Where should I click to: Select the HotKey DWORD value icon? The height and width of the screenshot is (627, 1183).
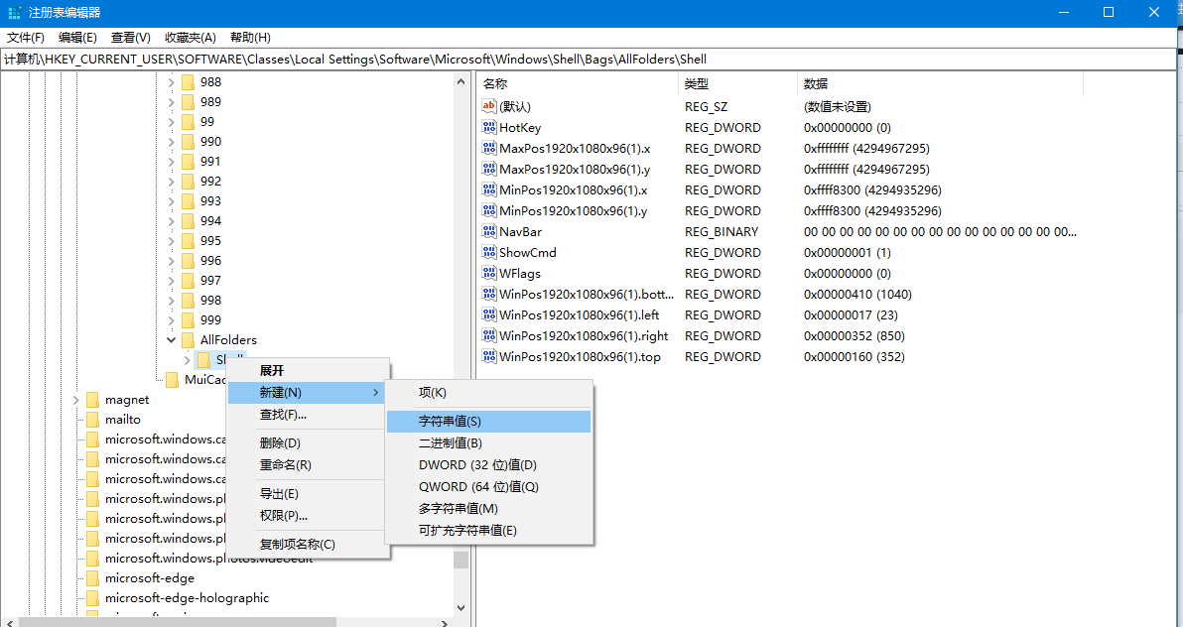click(x=489, y=127)
